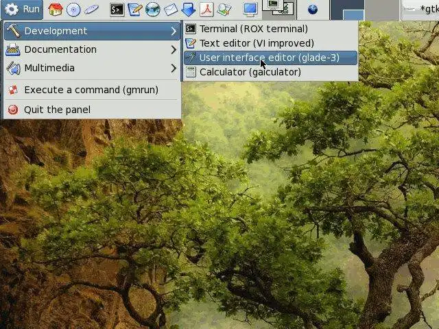The image size is (439, 329).
Task: Click the Documentation submenu arrow
Action: tap(174, 50)
